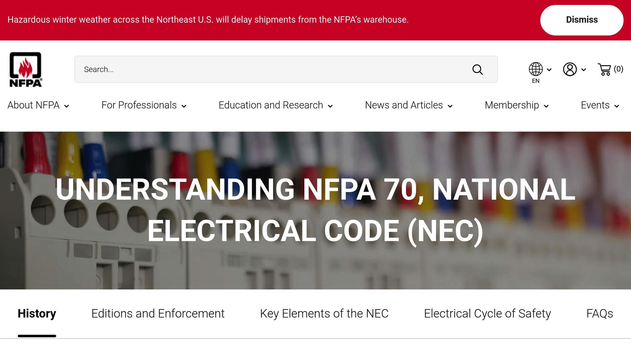The height and width of the screenshot is (355, 631).
Task: Expand the account menu chevron
Action: click(x=583, y=70)
